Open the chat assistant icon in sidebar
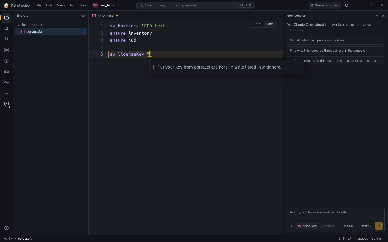The width and height of the screenshot is (388, 242). click(6, 104)
